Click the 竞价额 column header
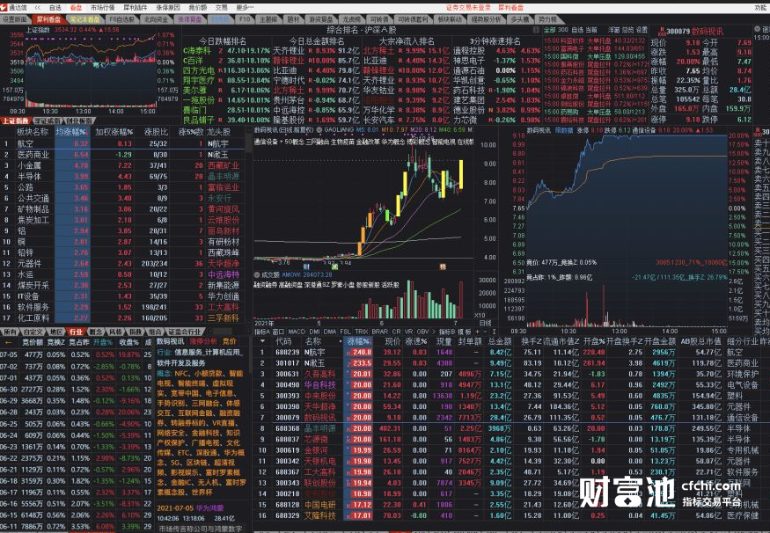This screenshot has height=533, width=770. [33, 342]
